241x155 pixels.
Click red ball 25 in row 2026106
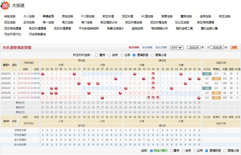(x=98, y=83)
